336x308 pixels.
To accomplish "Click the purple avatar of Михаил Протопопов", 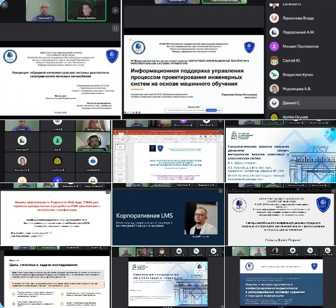I will click(274, 46).
